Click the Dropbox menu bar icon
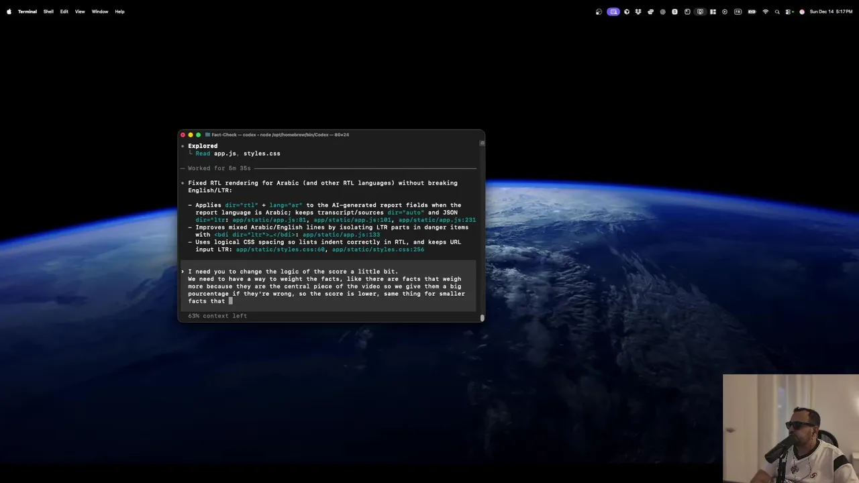The image size is (859, 483). (638, 11)
